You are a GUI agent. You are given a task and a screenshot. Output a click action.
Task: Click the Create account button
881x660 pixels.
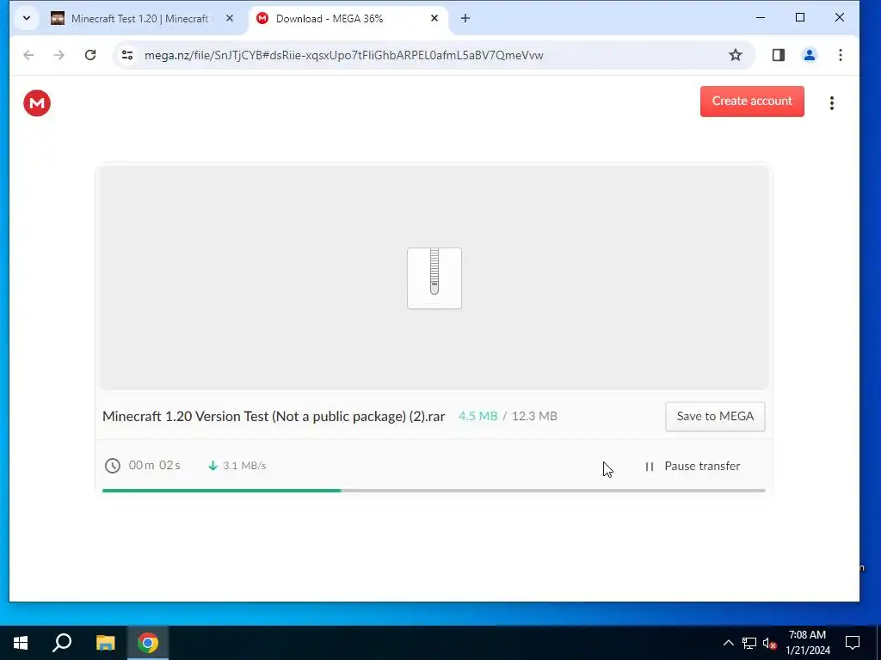(752, 101)
